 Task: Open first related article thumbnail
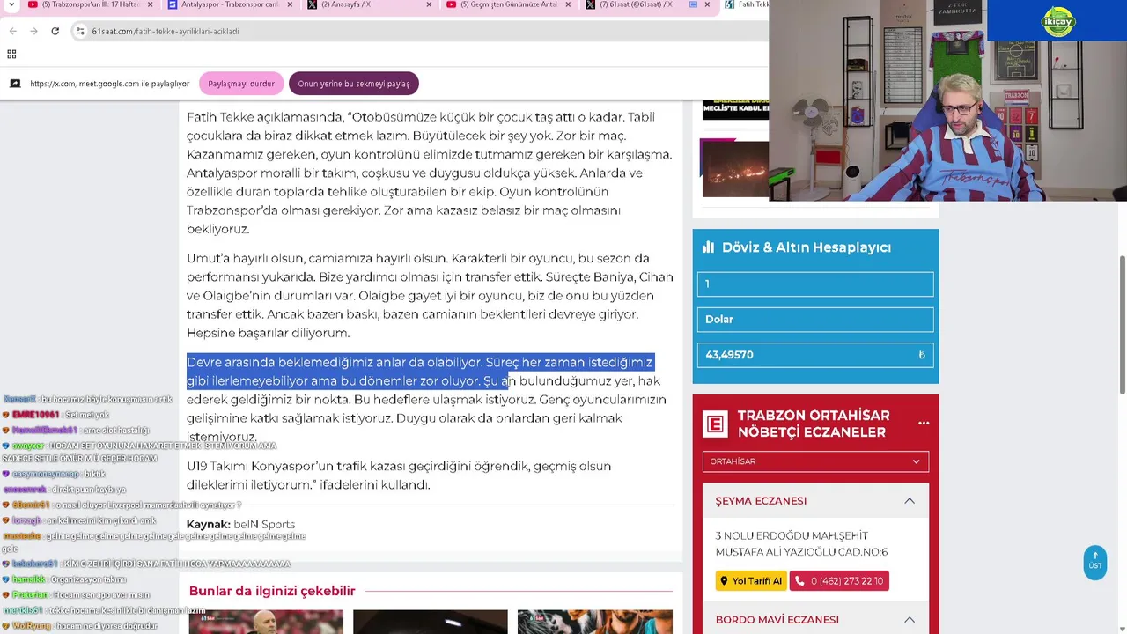(x=266, y=622)
